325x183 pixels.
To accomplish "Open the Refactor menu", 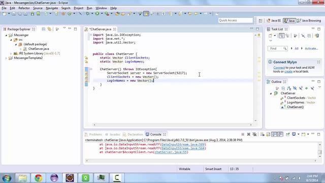I will point(24,8).
